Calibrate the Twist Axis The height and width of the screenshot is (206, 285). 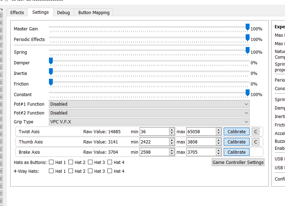236,132
